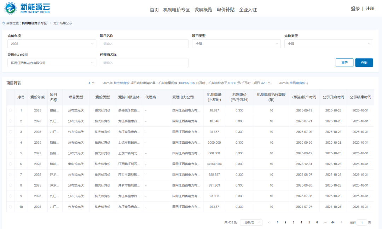The image size is (382, 229).
Task: Click the 项目名称 input field
Action: [x=144, y=44]
